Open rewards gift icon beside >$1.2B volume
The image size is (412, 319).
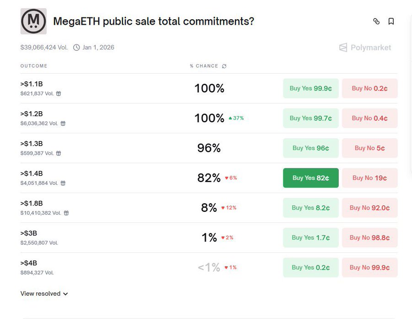[x=63, y=123]
